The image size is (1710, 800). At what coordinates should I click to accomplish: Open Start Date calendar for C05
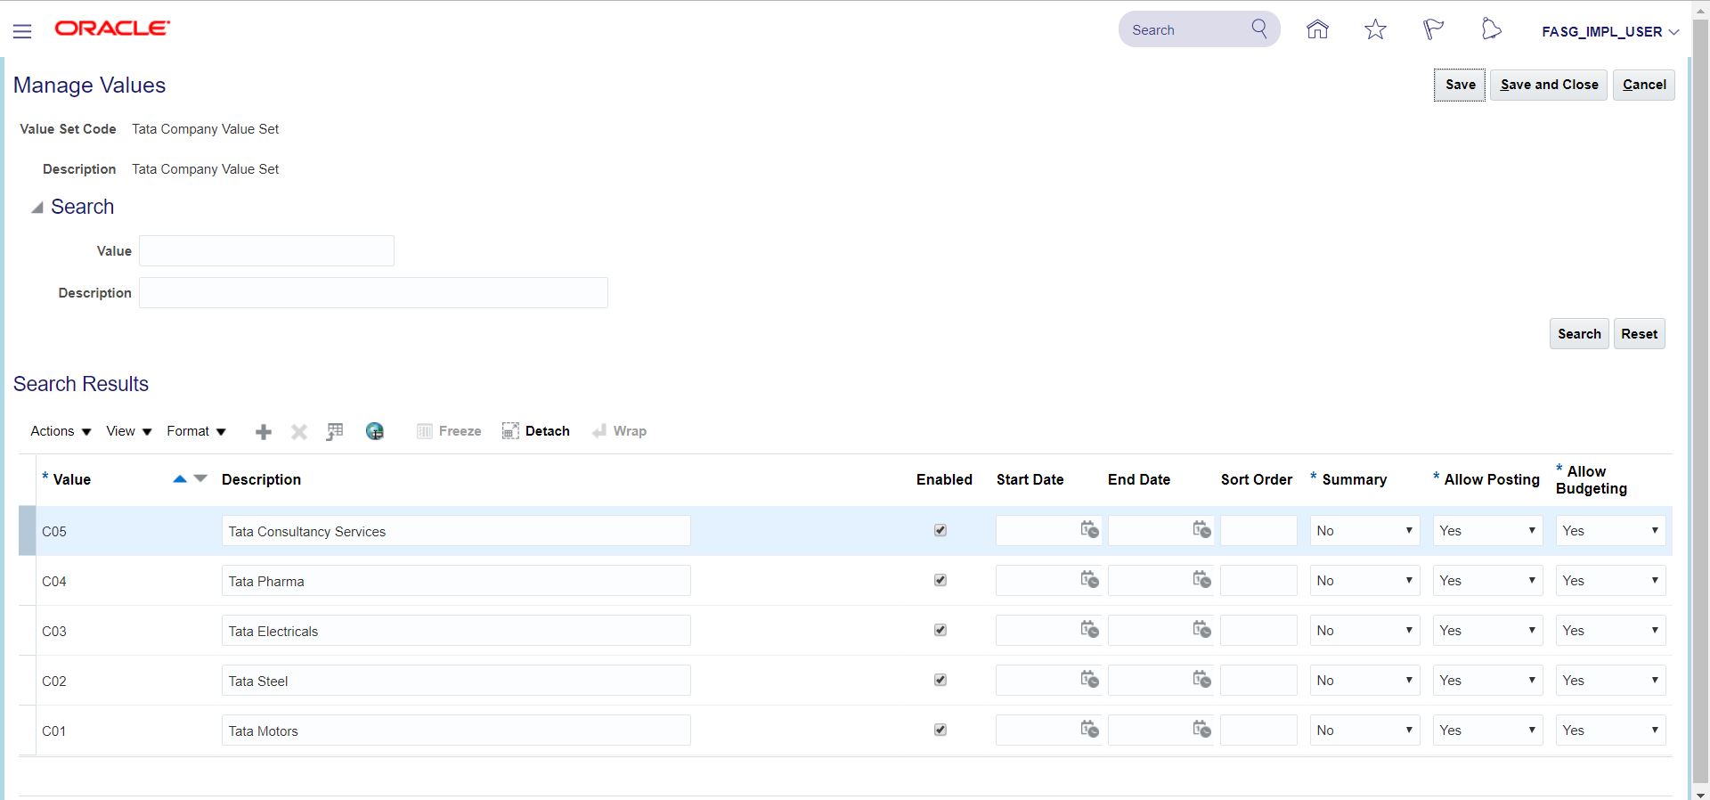coord(1089,530)
